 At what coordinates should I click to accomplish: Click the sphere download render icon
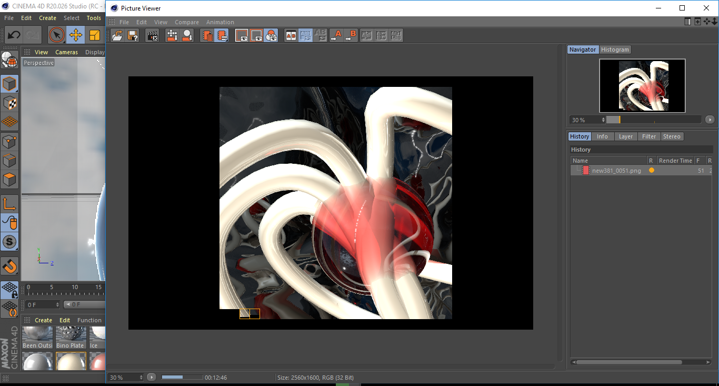[187, 36]
